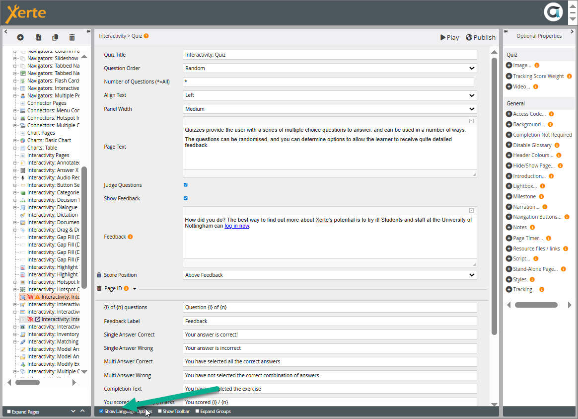Click trash icon beside Score Position
The height and width of the screenshot is (419, 578).
99,275
